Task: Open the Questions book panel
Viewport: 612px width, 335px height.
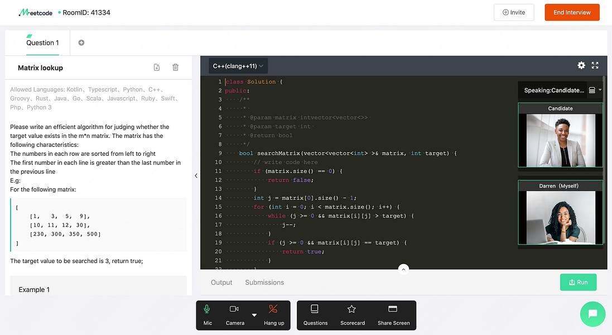Action: (315, 315)
